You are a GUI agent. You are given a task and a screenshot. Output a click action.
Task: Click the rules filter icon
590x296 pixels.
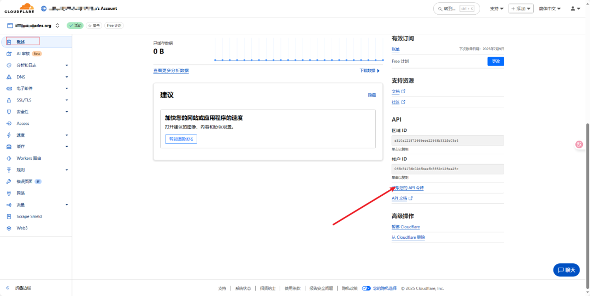9,170
